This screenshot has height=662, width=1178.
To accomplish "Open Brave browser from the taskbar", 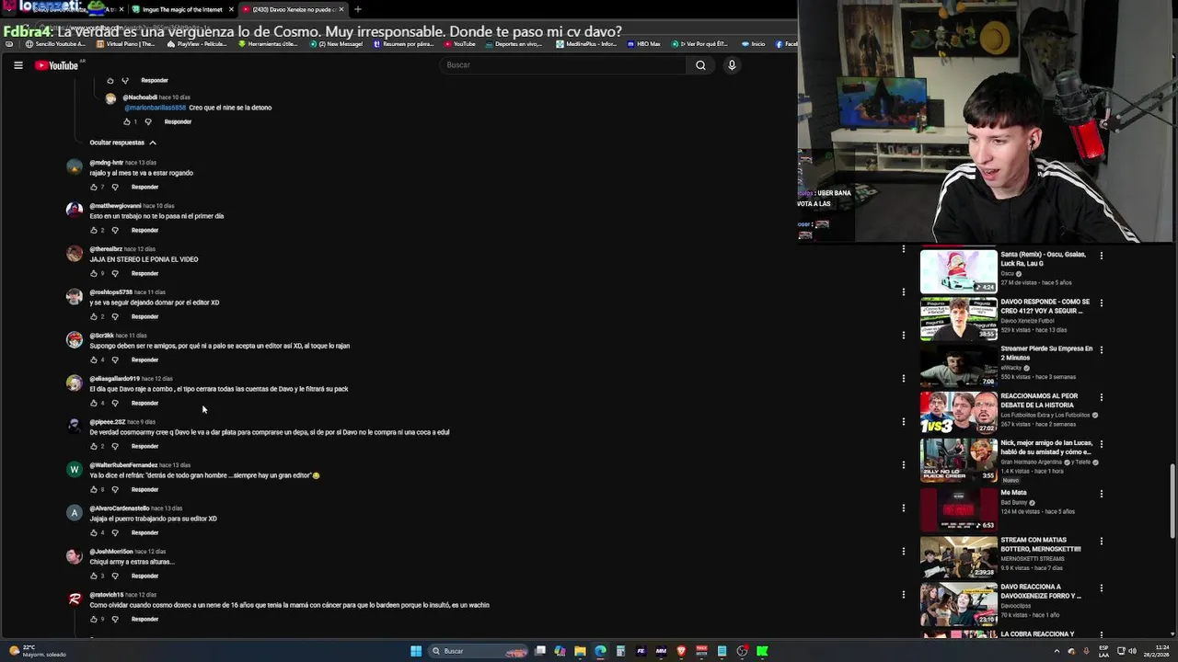I will tap(681, 651).
